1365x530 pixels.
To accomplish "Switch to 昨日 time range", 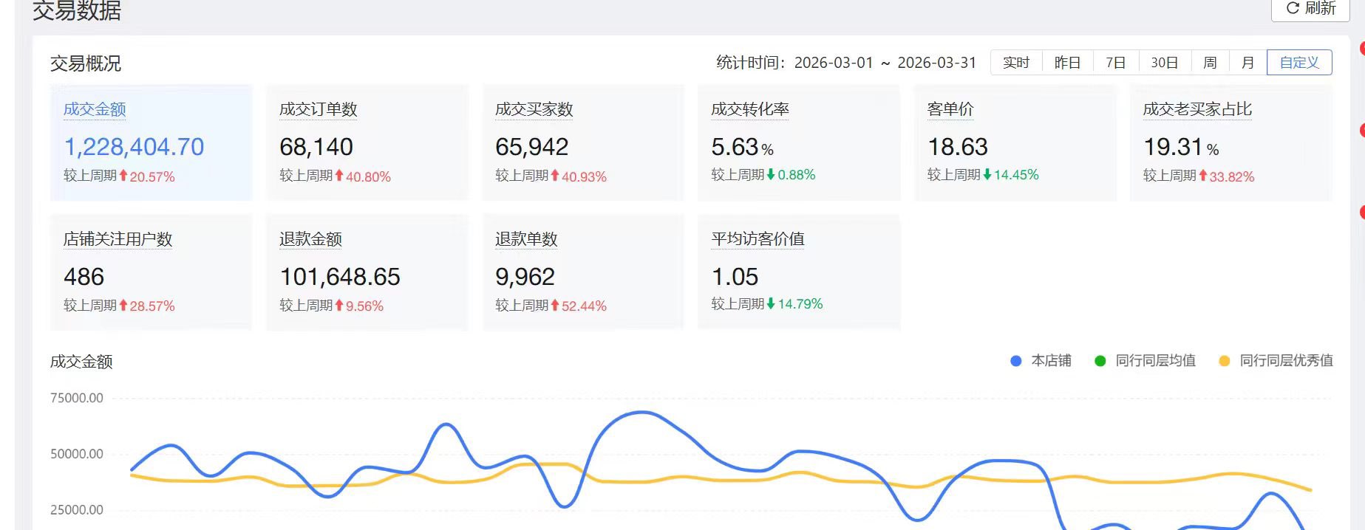I will [x=1067, y=63].
